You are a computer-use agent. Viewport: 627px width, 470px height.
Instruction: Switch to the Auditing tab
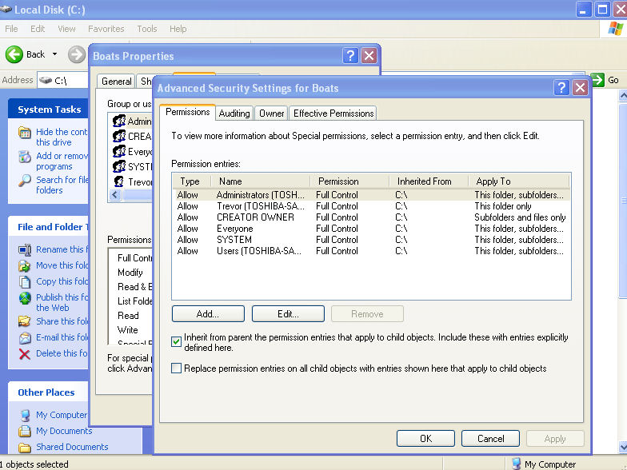(x=234, y=114)
